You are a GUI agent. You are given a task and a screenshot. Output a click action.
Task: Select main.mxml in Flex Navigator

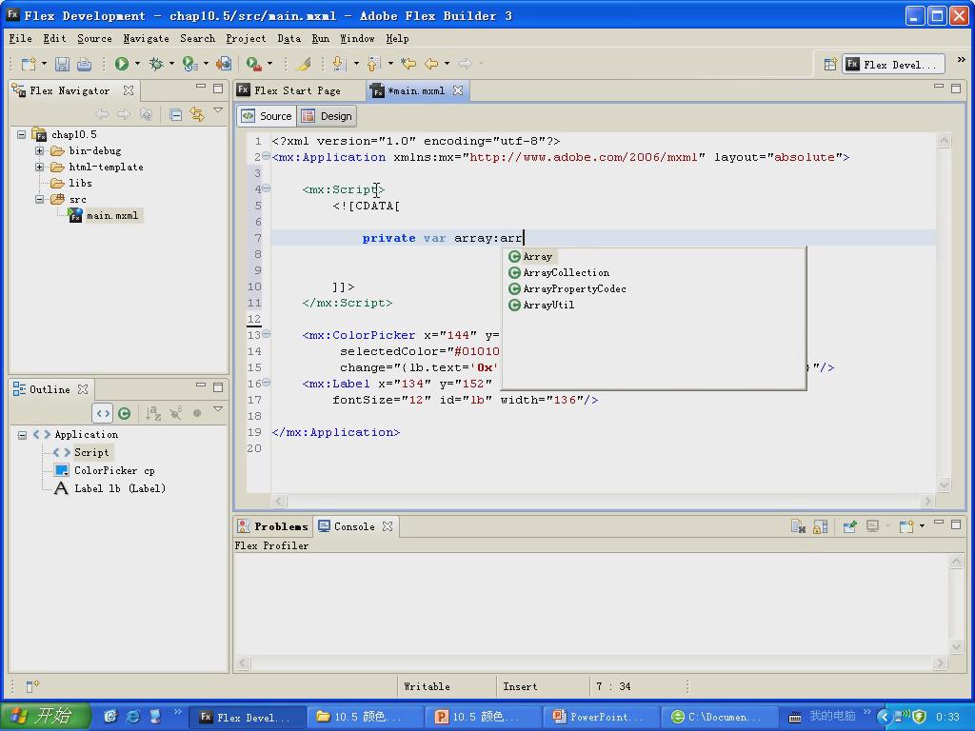point(112,216)
